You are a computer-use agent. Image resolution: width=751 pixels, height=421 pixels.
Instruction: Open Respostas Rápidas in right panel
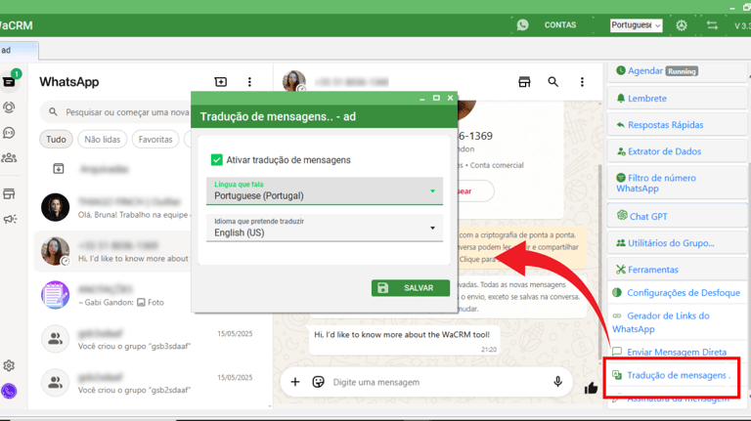tap(677, 125)
